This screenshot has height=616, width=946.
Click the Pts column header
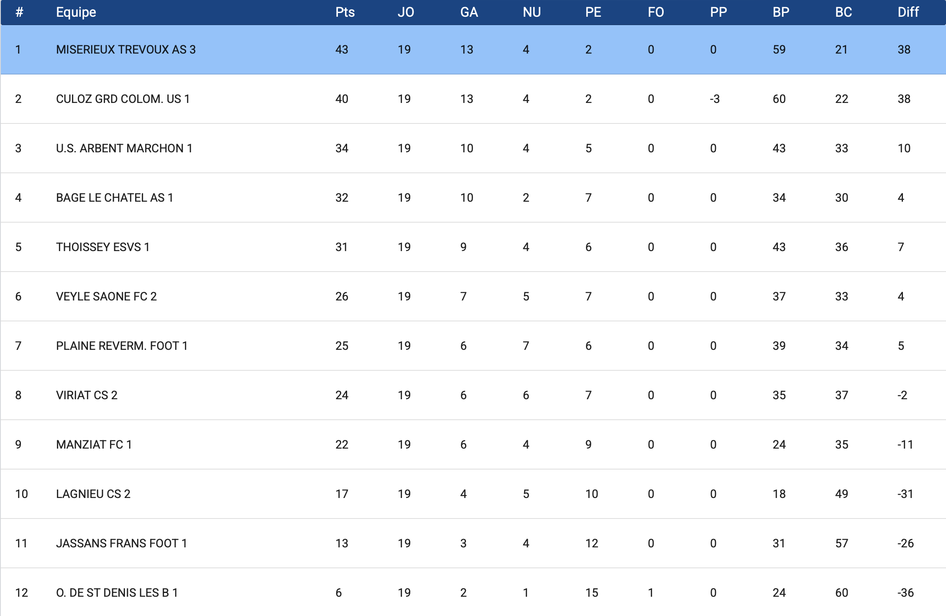point(345,12)
